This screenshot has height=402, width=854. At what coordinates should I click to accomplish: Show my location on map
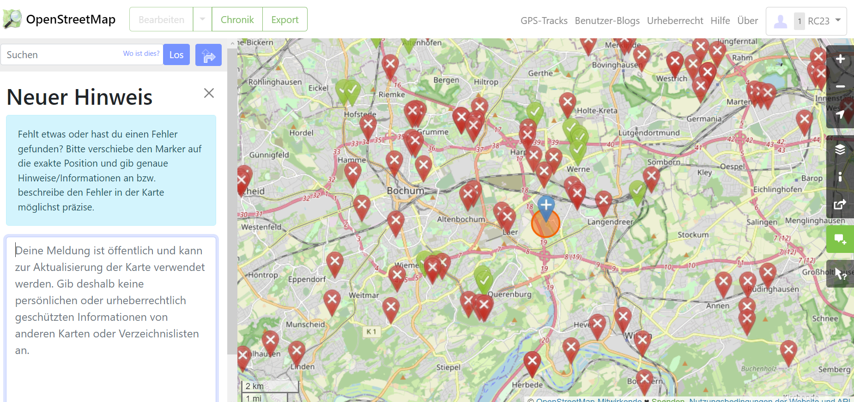coord(840,114)
